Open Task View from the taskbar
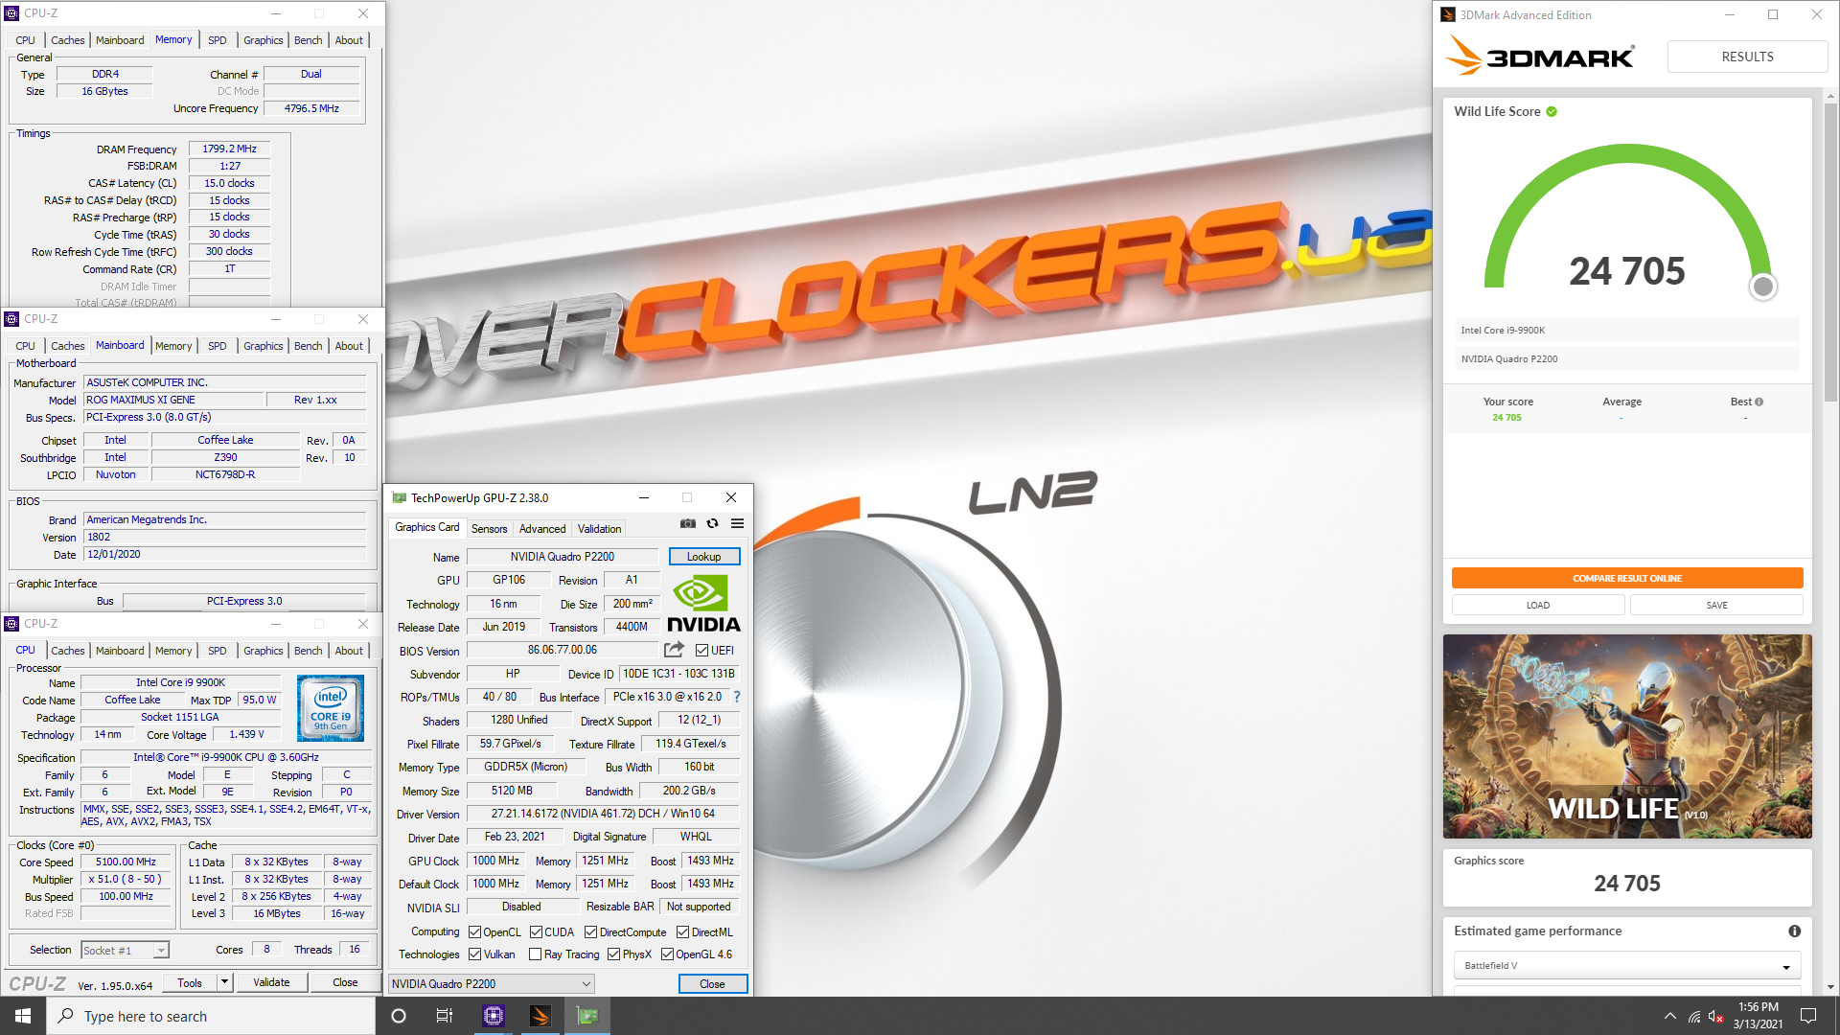Image resolution: width=1840 pixels, height=1035 pixels. click(445, 1016)
